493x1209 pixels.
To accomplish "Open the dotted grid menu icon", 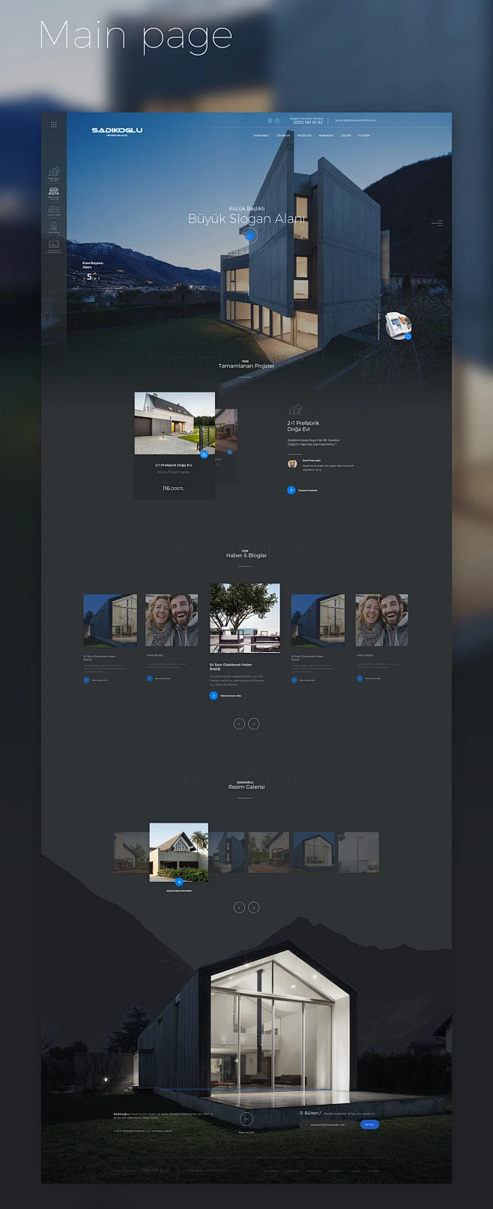I will [54, 125].
